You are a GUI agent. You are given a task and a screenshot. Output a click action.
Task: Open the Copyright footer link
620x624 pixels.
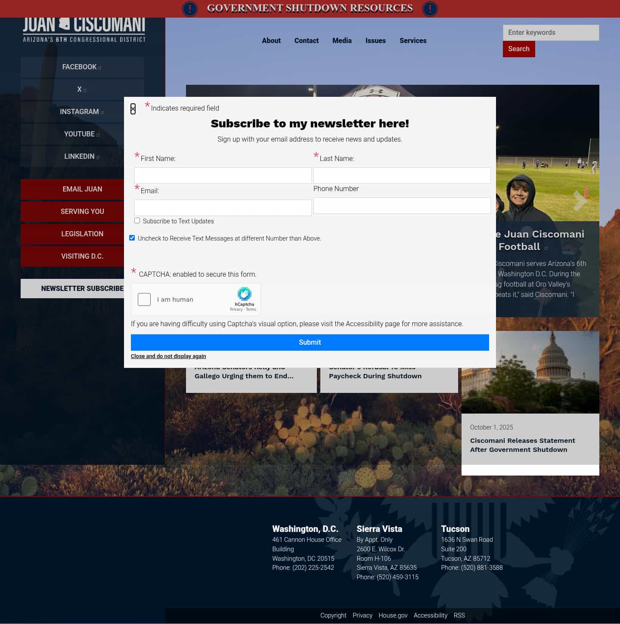[x=333, y=615]
